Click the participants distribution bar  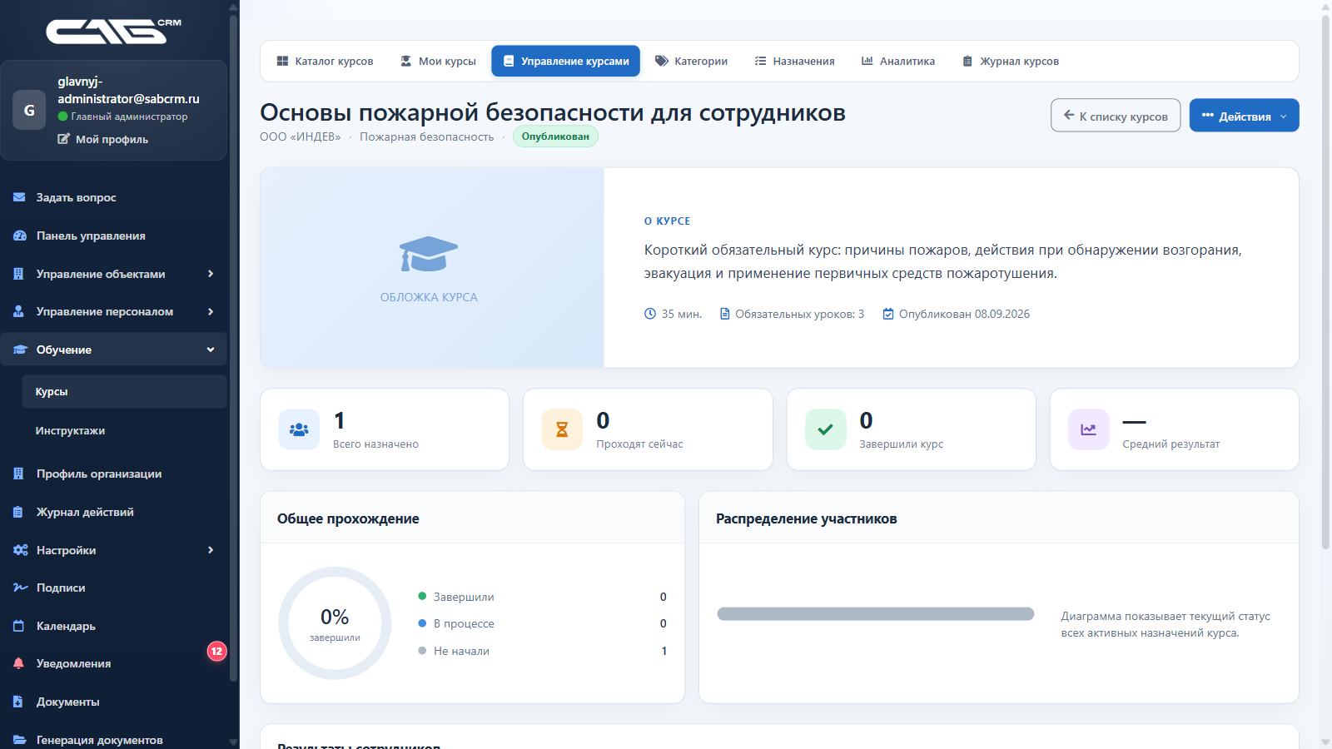pyautogui.click(x=876, y=614)
